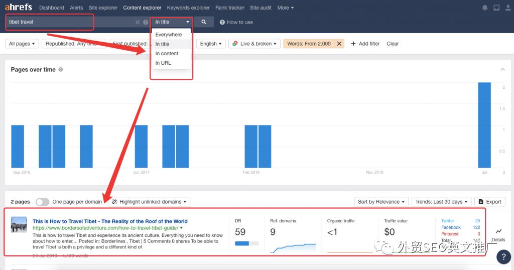Click the Traffic value $0
Image resolution: width=514 pixels, height=270 pixels.
pos(390,232)
